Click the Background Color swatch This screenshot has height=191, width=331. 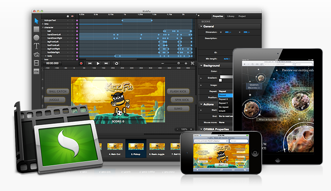tap(220, 72)
